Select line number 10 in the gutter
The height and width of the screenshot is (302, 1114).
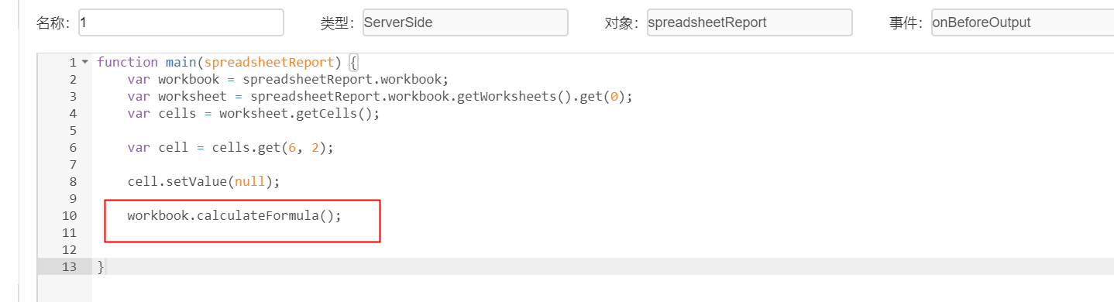click(x=70, y=215)
